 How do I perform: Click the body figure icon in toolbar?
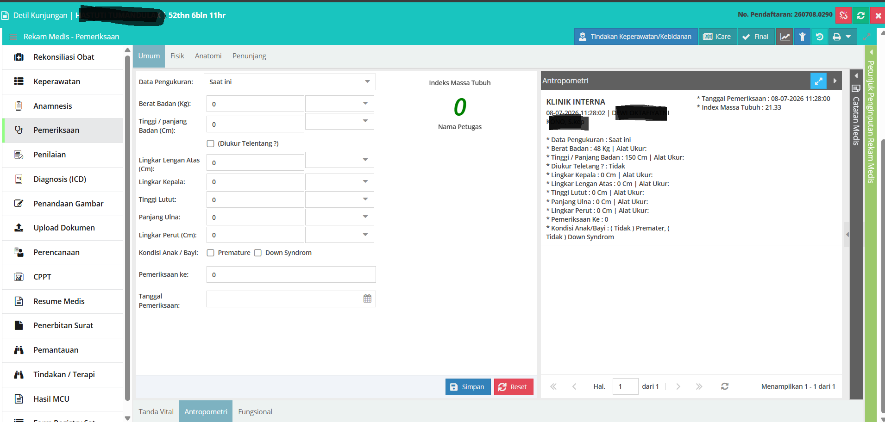pos(802,37)
